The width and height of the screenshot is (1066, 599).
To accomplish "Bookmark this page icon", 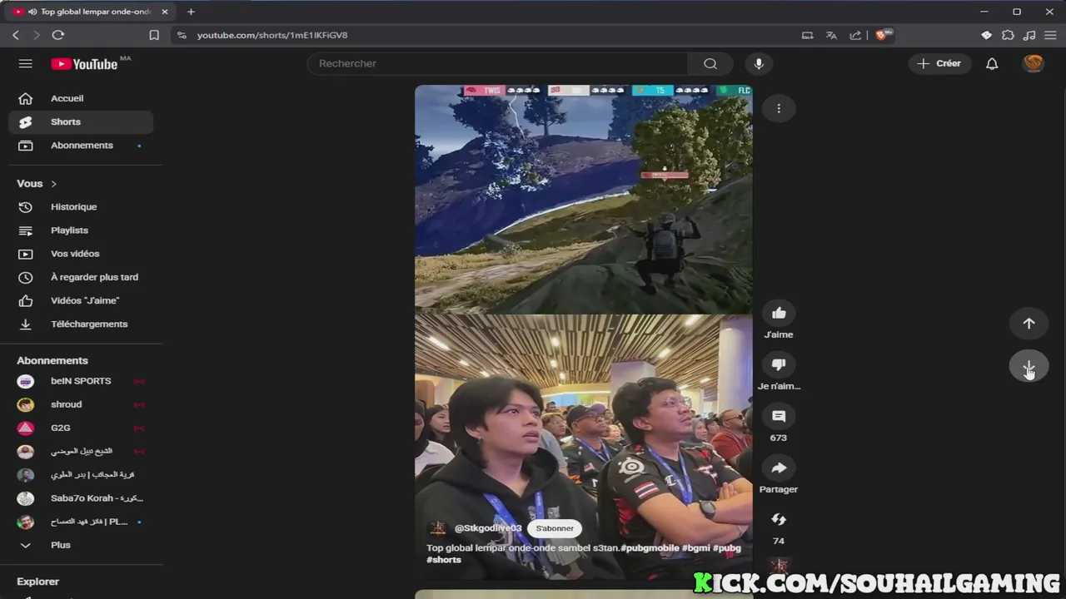I will coord(154,35).
